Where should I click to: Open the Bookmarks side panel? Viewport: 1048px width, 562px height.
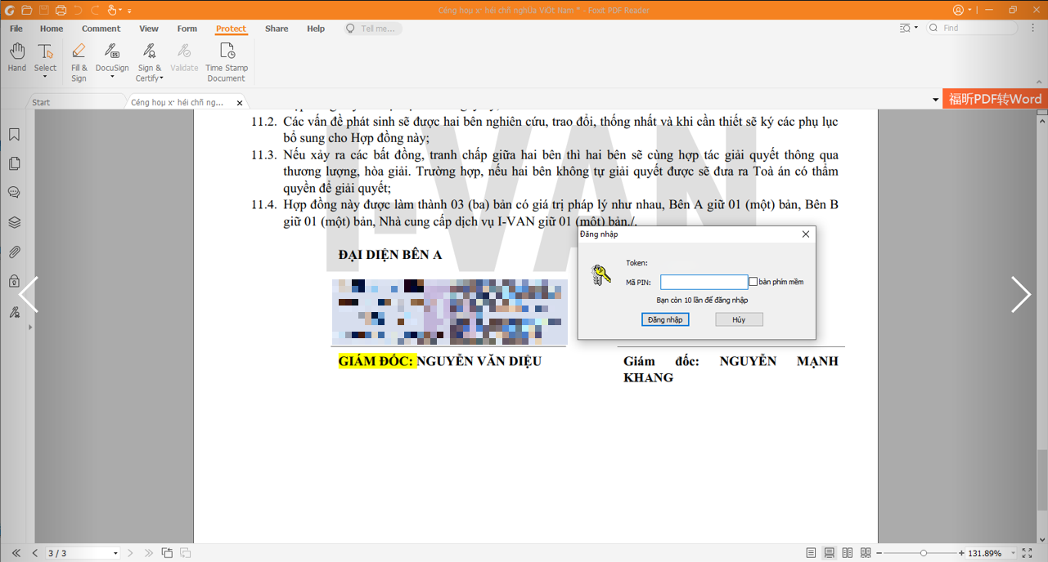(x=14, y=135)
